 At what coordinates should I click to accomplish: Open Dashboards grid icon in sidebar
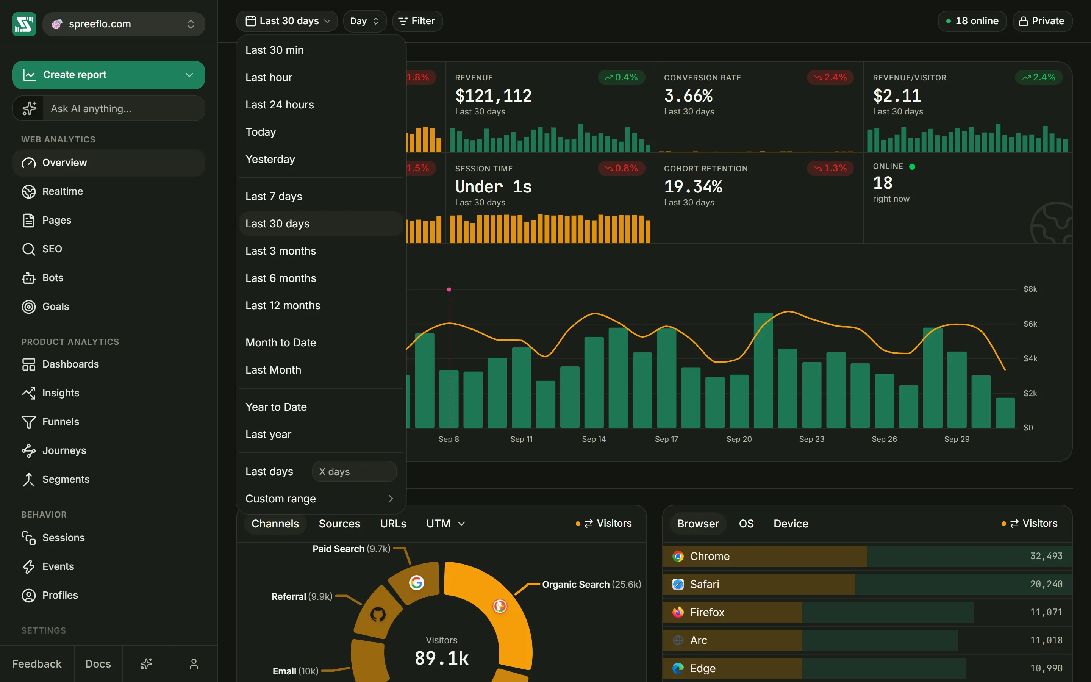(28, 364)
